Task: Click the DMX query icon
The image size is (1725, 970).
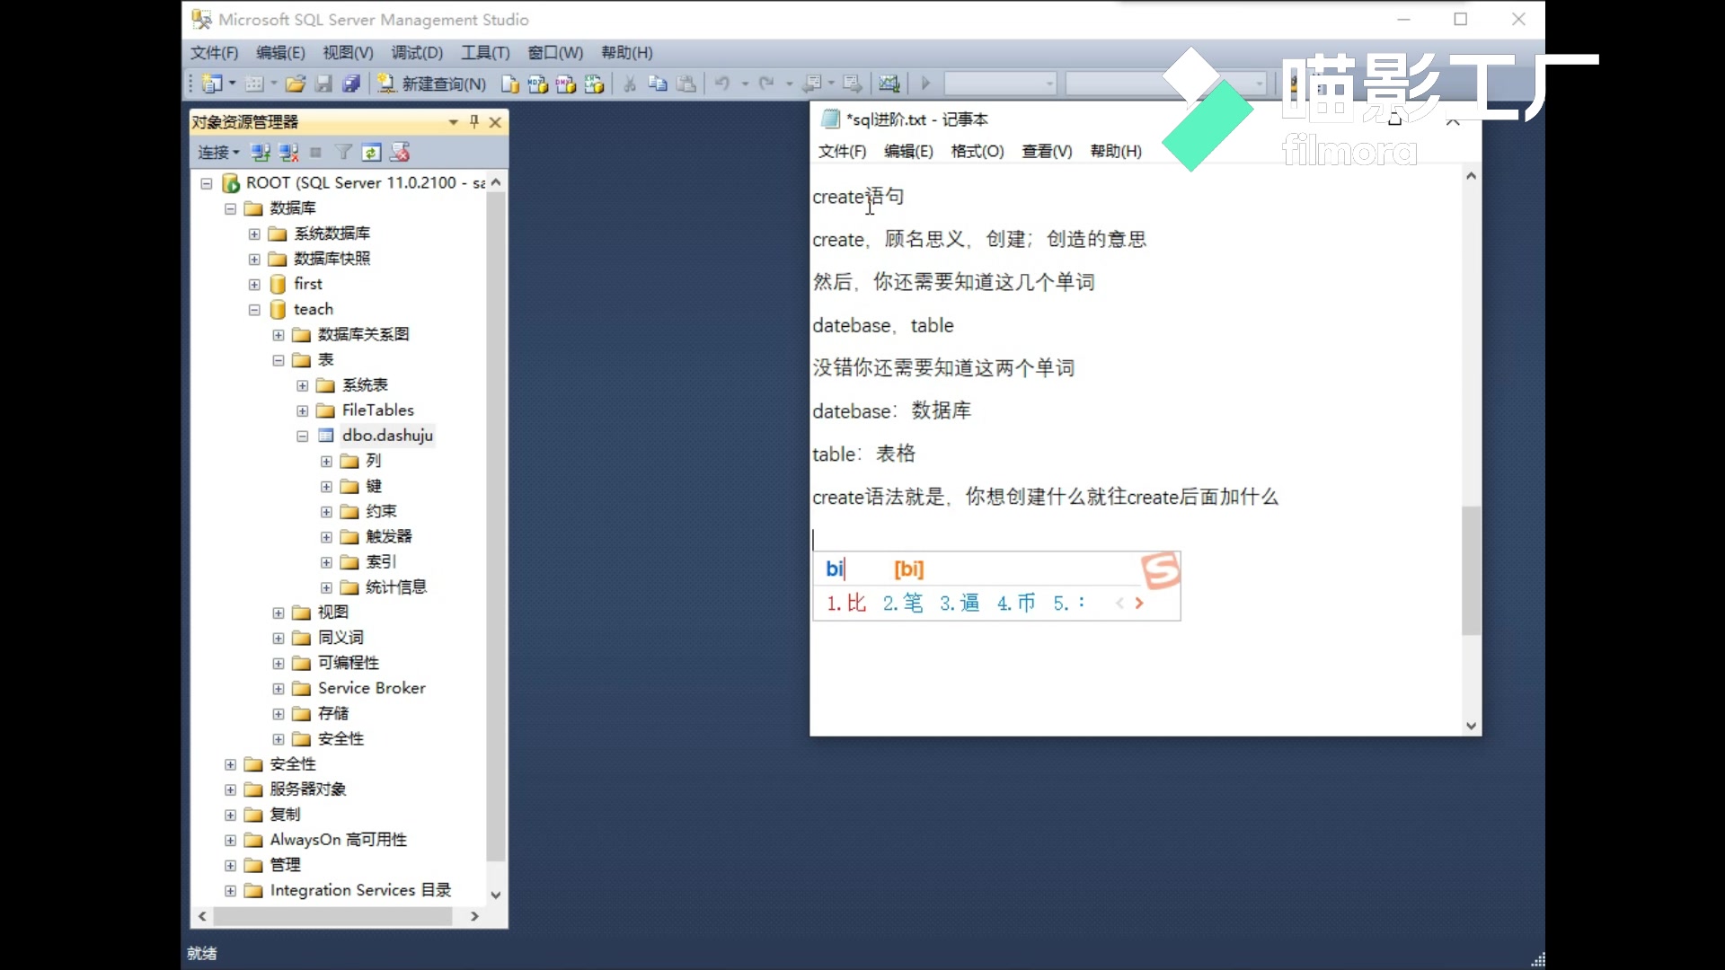Action: [x=566, y=84]
